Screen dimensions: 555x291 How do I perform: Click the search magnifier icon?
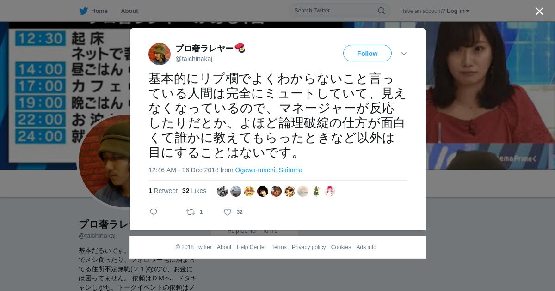pyautogui.click(x=381, y=11)
